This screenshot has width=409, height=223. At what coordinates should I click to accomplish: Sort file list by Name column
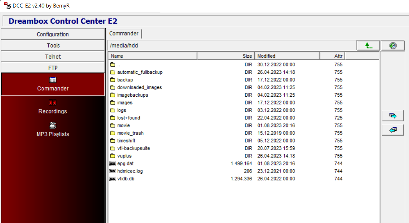click(x=153, y=56)
